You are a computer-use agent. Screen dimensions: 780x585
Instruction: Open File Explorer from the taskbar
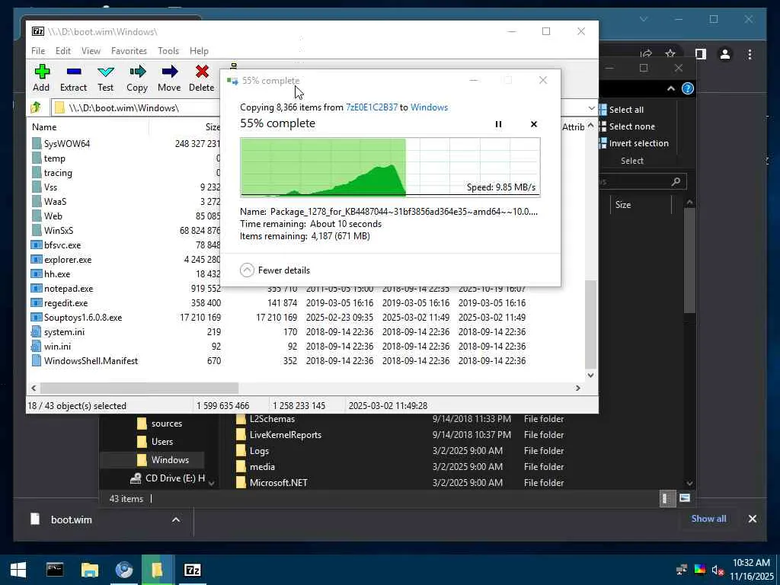coord(90,570)
